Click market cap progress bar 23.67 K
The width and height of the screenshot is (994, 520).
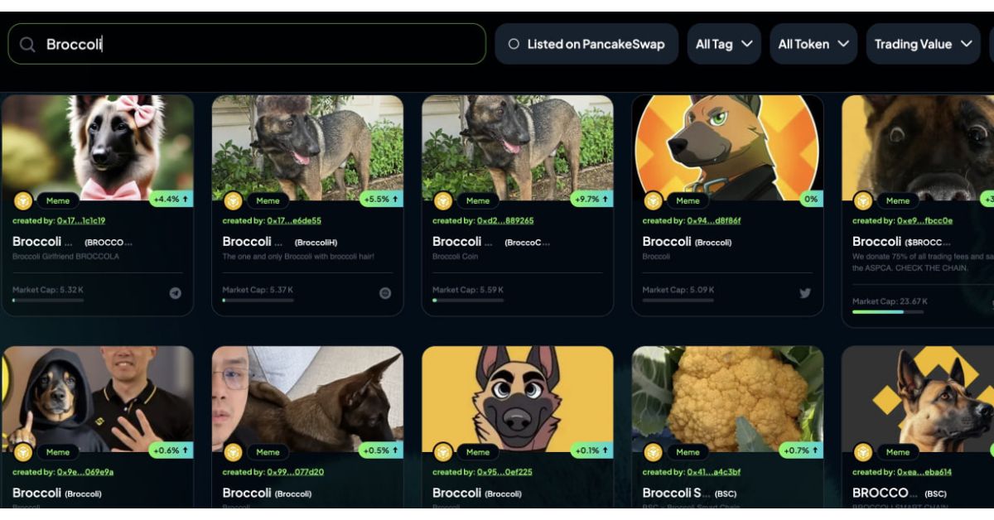[x=887, y=312]
